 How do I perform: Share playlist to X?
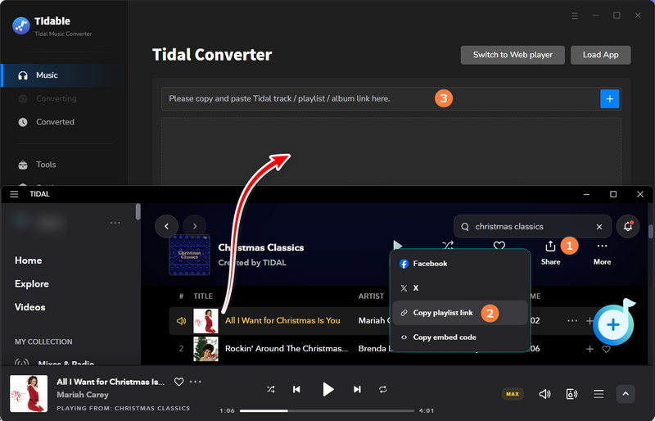[461, 288]
